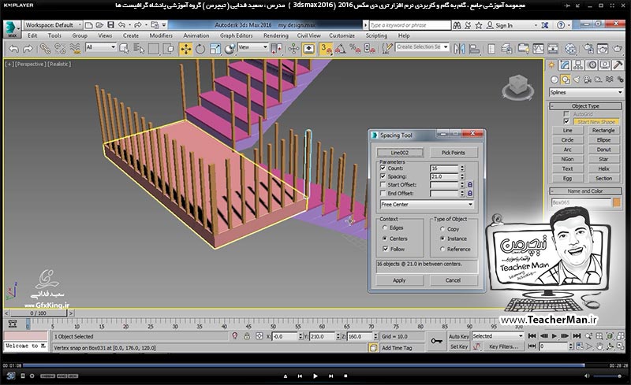Click the Undo arrow in main toolbar
This screenshot has height=385, width=631.
point(13,49)
